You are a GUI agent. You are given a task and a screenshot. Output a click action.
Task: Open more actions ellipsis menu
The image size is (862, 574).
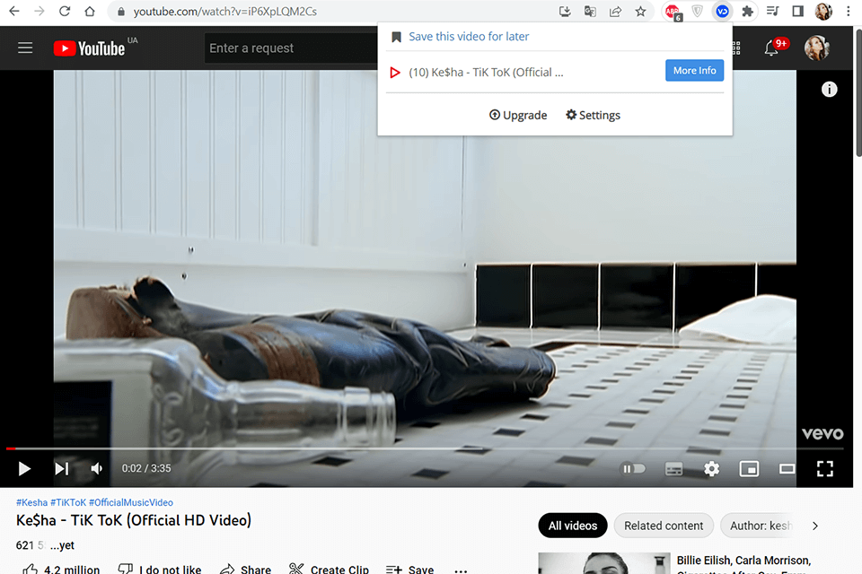[461, 570]
